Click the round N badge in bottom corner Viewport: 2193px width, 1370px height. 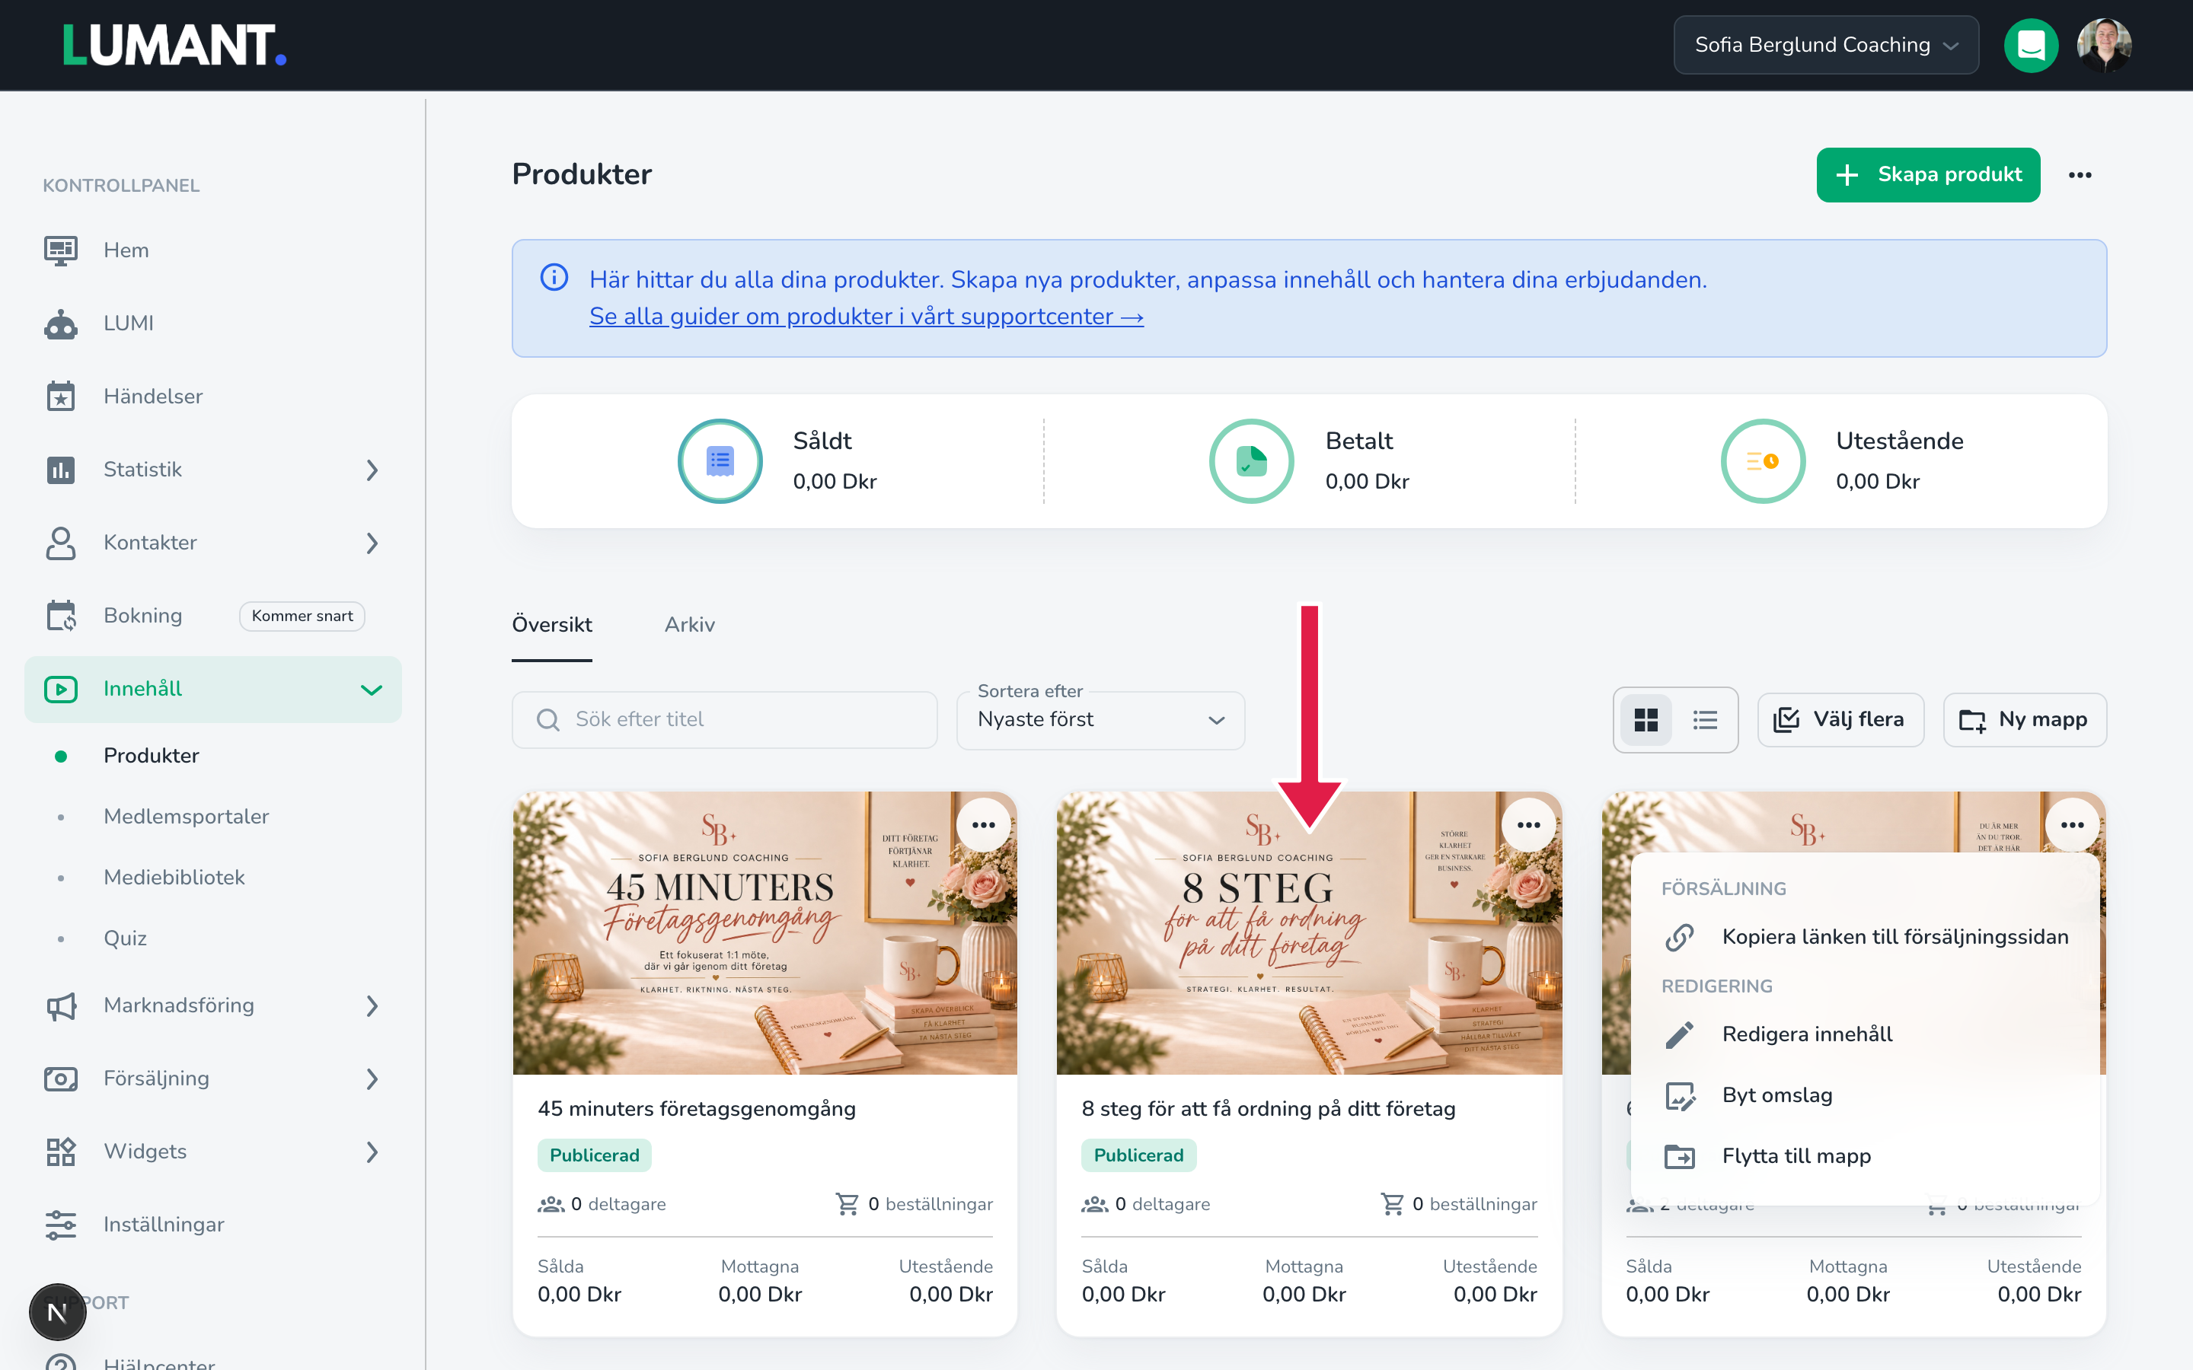pyautogui.click(x=57, y=1311)
